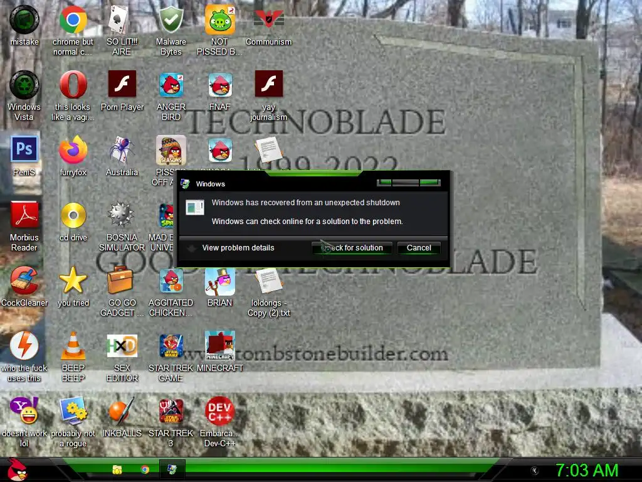Open the Angry Birds Seasons icon
642x482 pixels.
click(171, 151)
